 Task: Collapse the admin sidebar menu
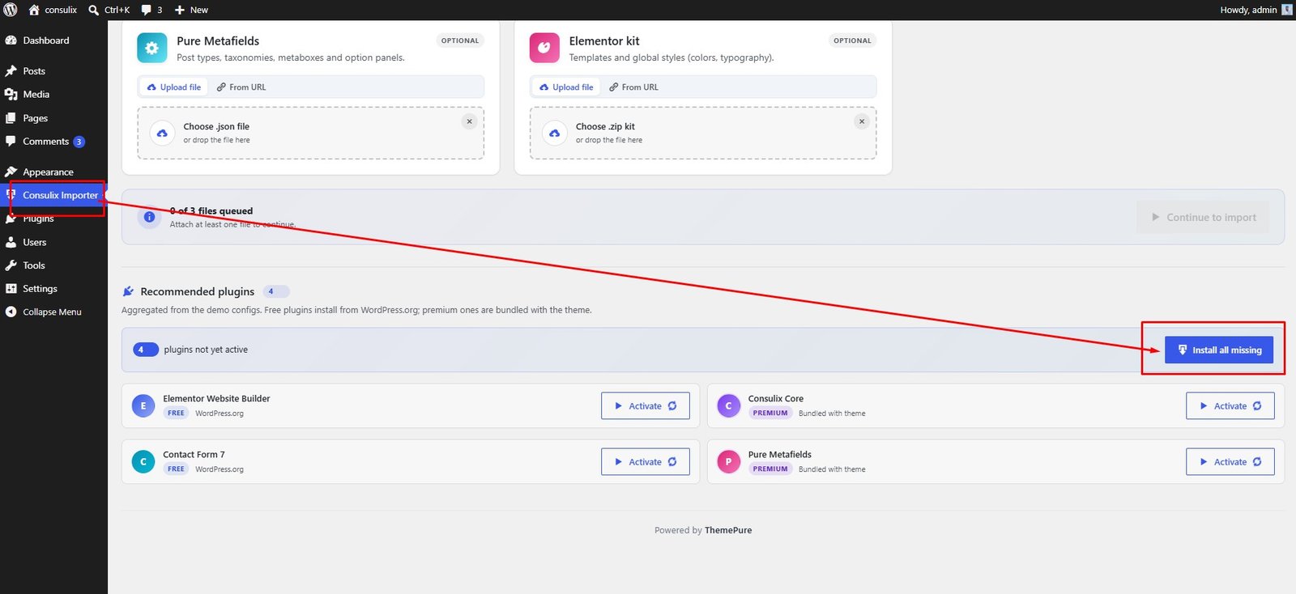point(53,312)
